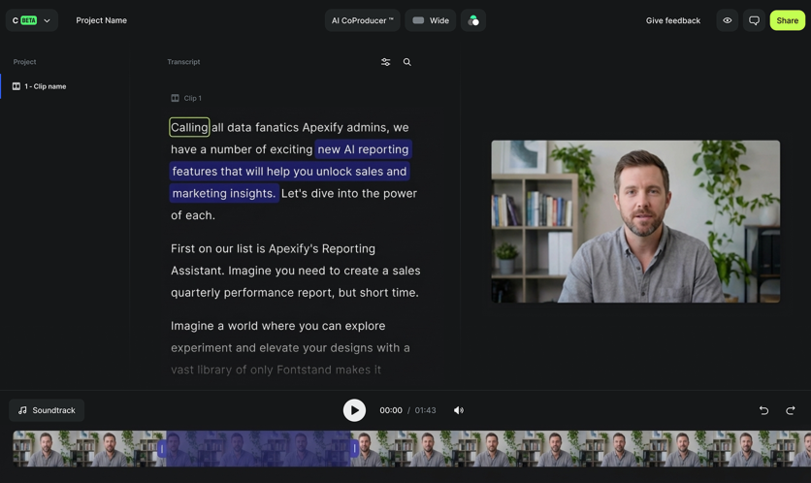Select "1 - Clip name" in Project panel
This screenshot has height=483, width=811.
click(x=46, y=86)
